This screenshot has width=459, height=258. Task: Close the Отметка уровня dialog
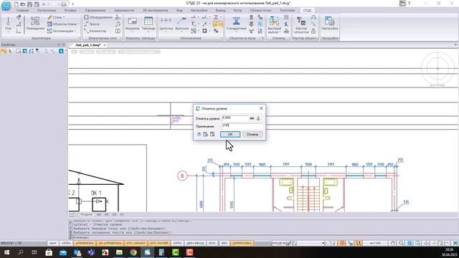(261, 108)
